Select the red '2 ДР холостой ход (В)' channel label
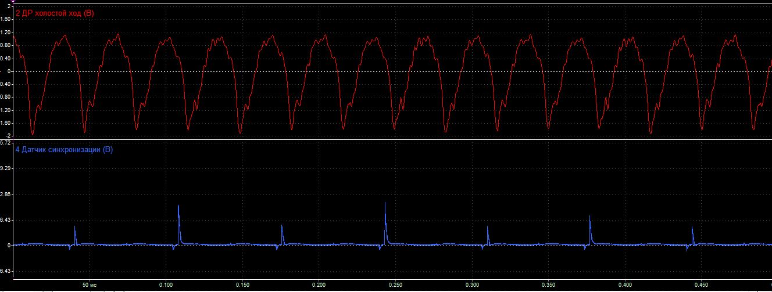The image size is (772, 292). pos(55,13)
